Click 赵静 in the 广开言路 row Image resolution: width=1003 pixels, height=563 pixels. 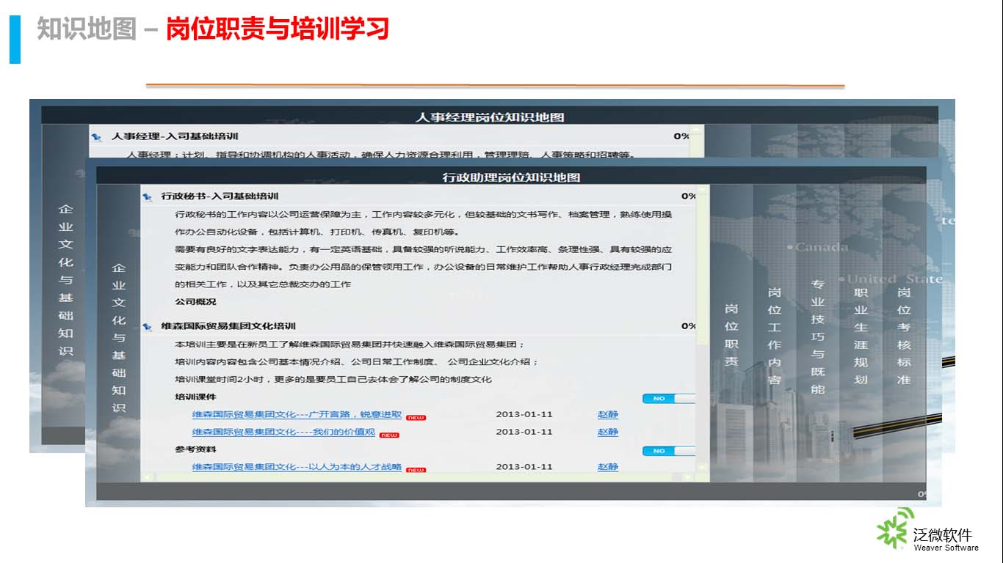[x=608, y=414]
